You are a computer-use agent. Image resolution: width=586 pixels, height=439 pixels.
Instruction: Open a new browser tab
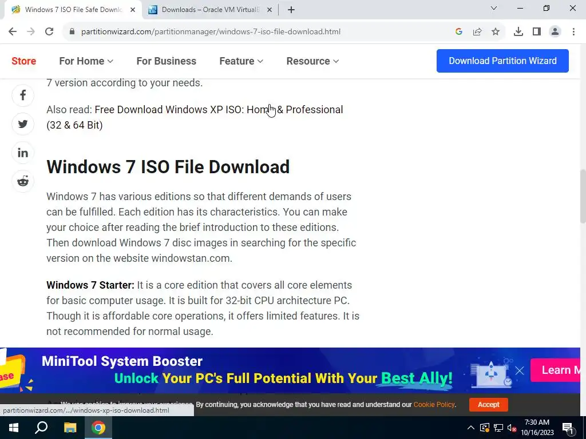pos(291,10)
